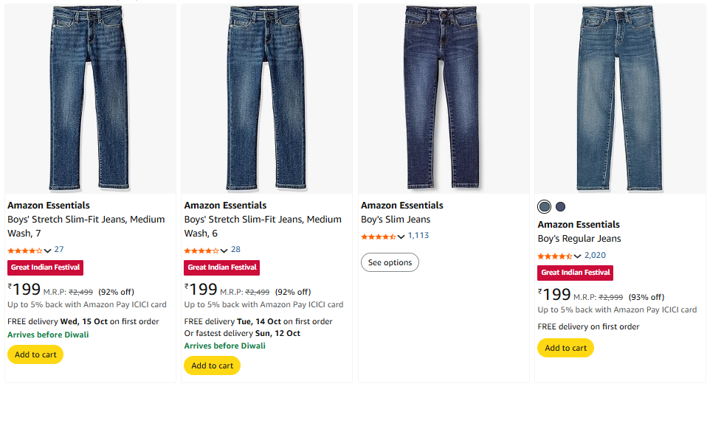Add Medium Wash size 7 jeans to cart

tap(35, 354)
